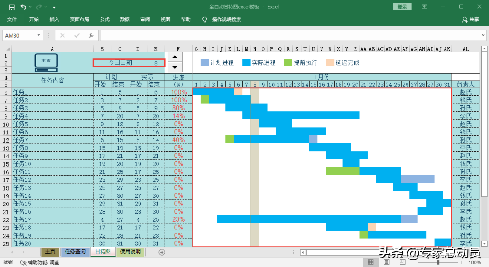This screenshot has height=267, width=489.
Task: Click the Redo arrow icon
Action: click(x=39, y=6)
